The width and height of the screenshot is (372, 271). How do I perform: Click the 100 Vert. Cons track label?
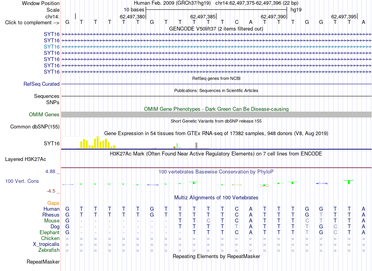tap(22, 181)
